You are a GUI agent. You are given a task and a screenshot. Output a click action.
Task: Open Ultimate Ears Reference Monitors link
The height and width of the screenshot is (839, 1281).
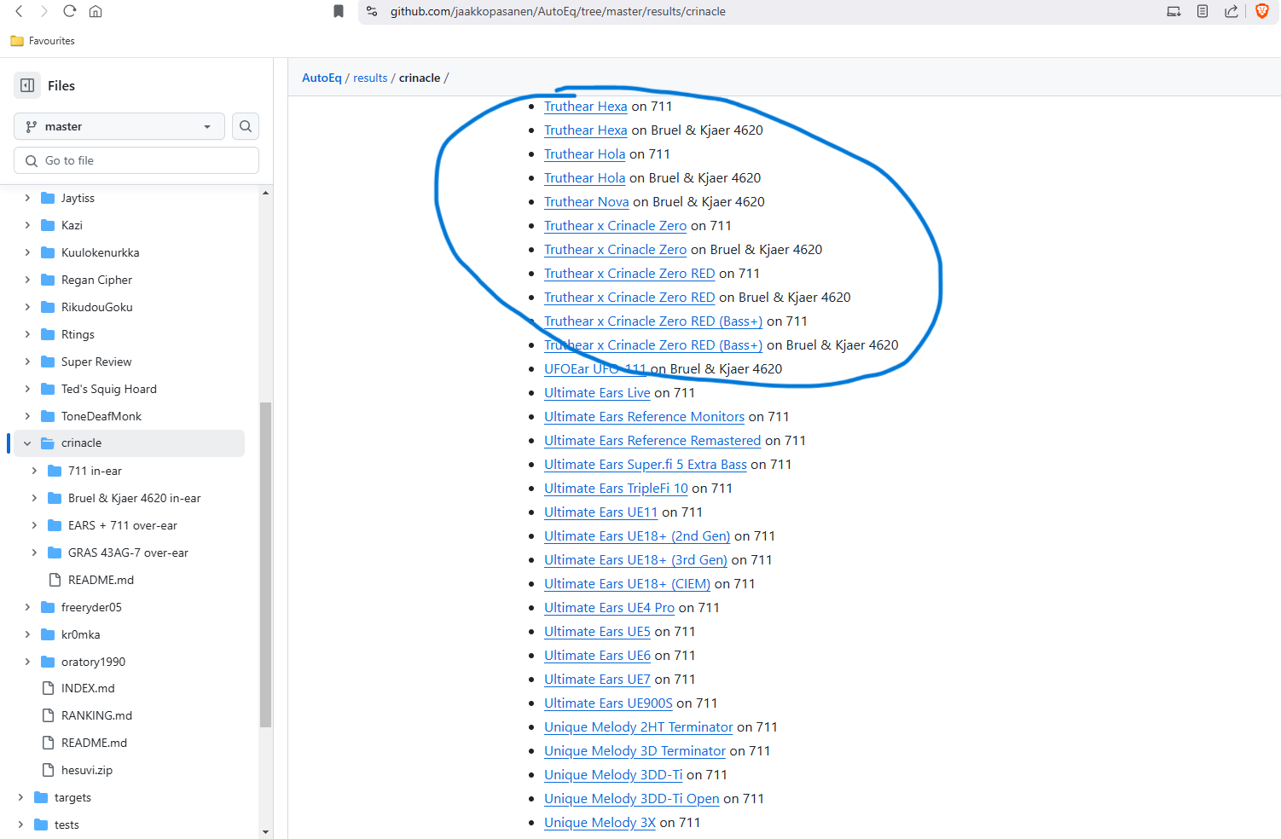[x=645, y=416]
